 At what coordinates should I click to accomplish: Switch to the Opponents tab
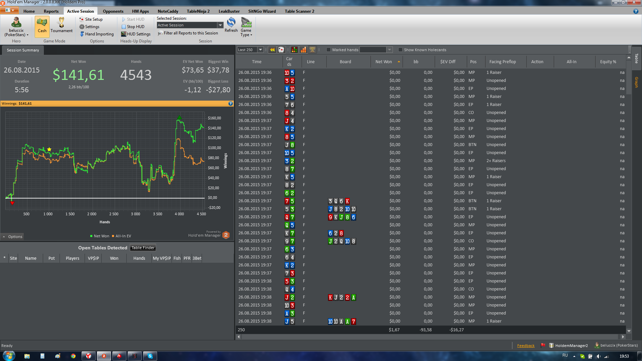click(113, 11)
